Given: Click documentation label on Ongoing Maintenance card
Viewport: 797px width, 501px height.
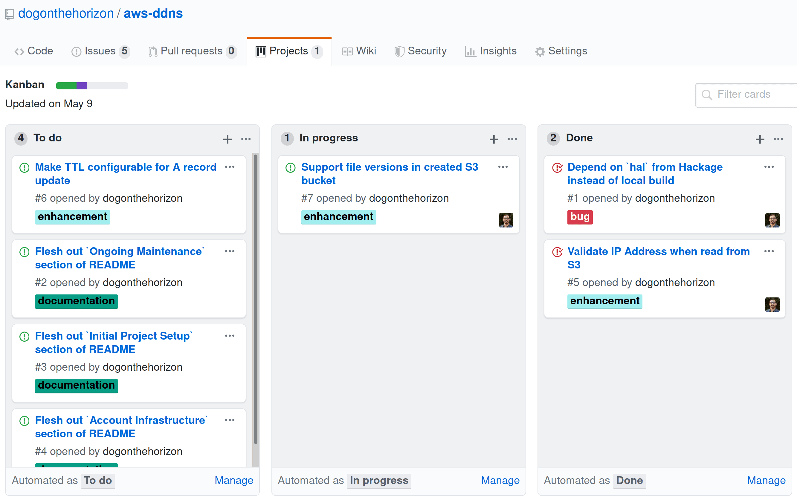Looking at the screenshot, I should 77,301.
